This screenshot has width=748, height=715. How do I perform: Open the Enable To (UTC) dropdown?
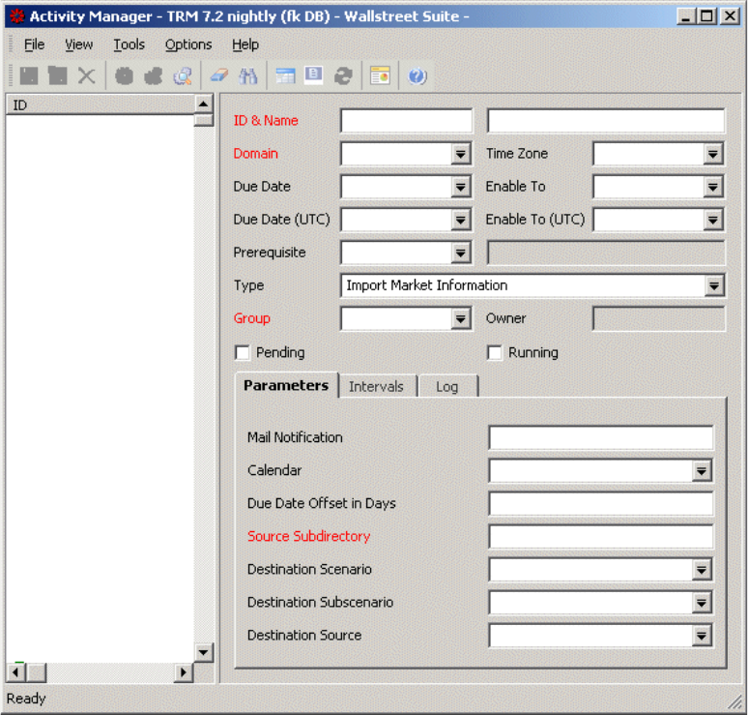click(x=712, y=220)
